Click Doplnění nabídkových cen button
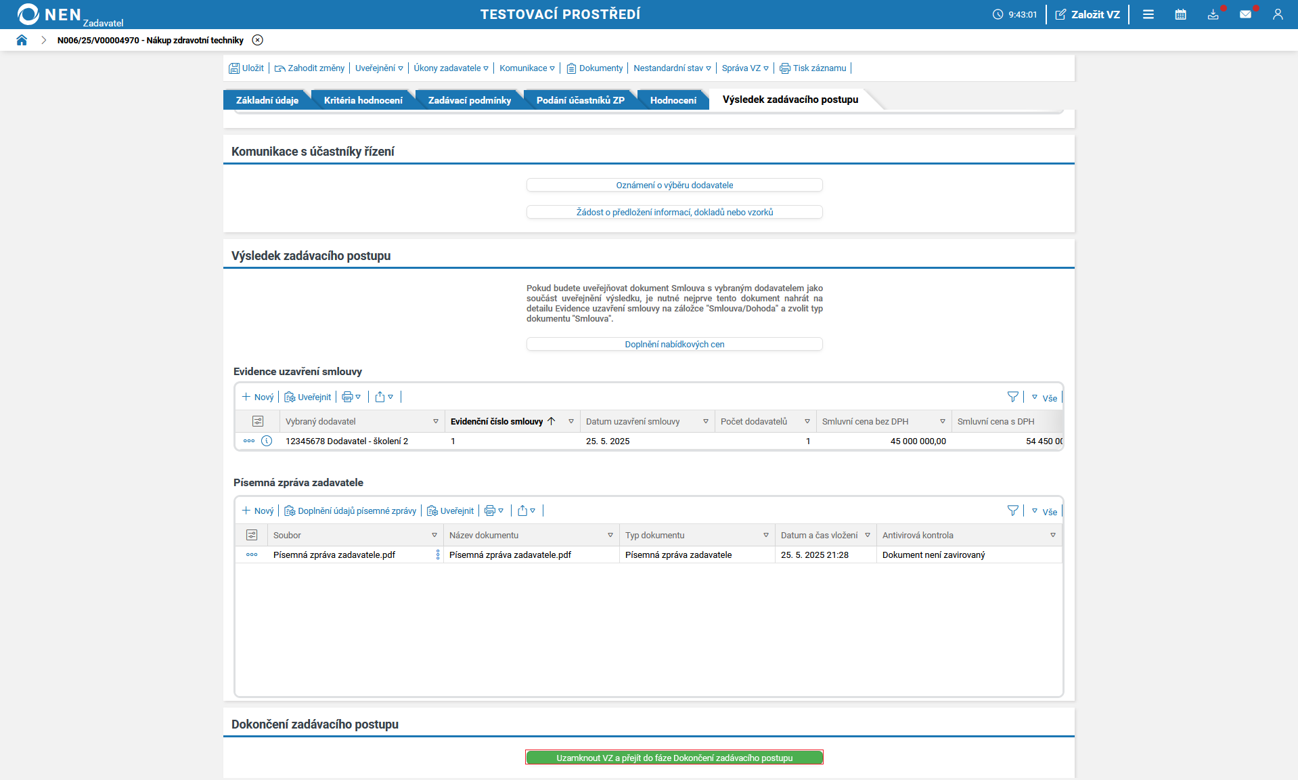Screen dimensions: 1298x780 point(674,344)
